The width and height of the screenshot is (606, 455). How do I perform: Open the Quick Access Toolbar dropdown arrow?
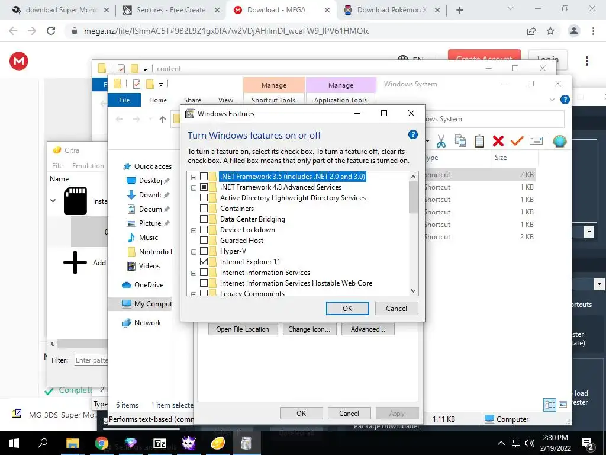click(x=160, y=84)
